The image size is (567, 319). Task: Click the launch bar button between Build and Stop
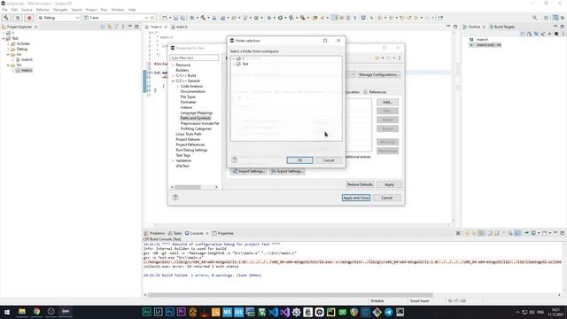[18, 18]
